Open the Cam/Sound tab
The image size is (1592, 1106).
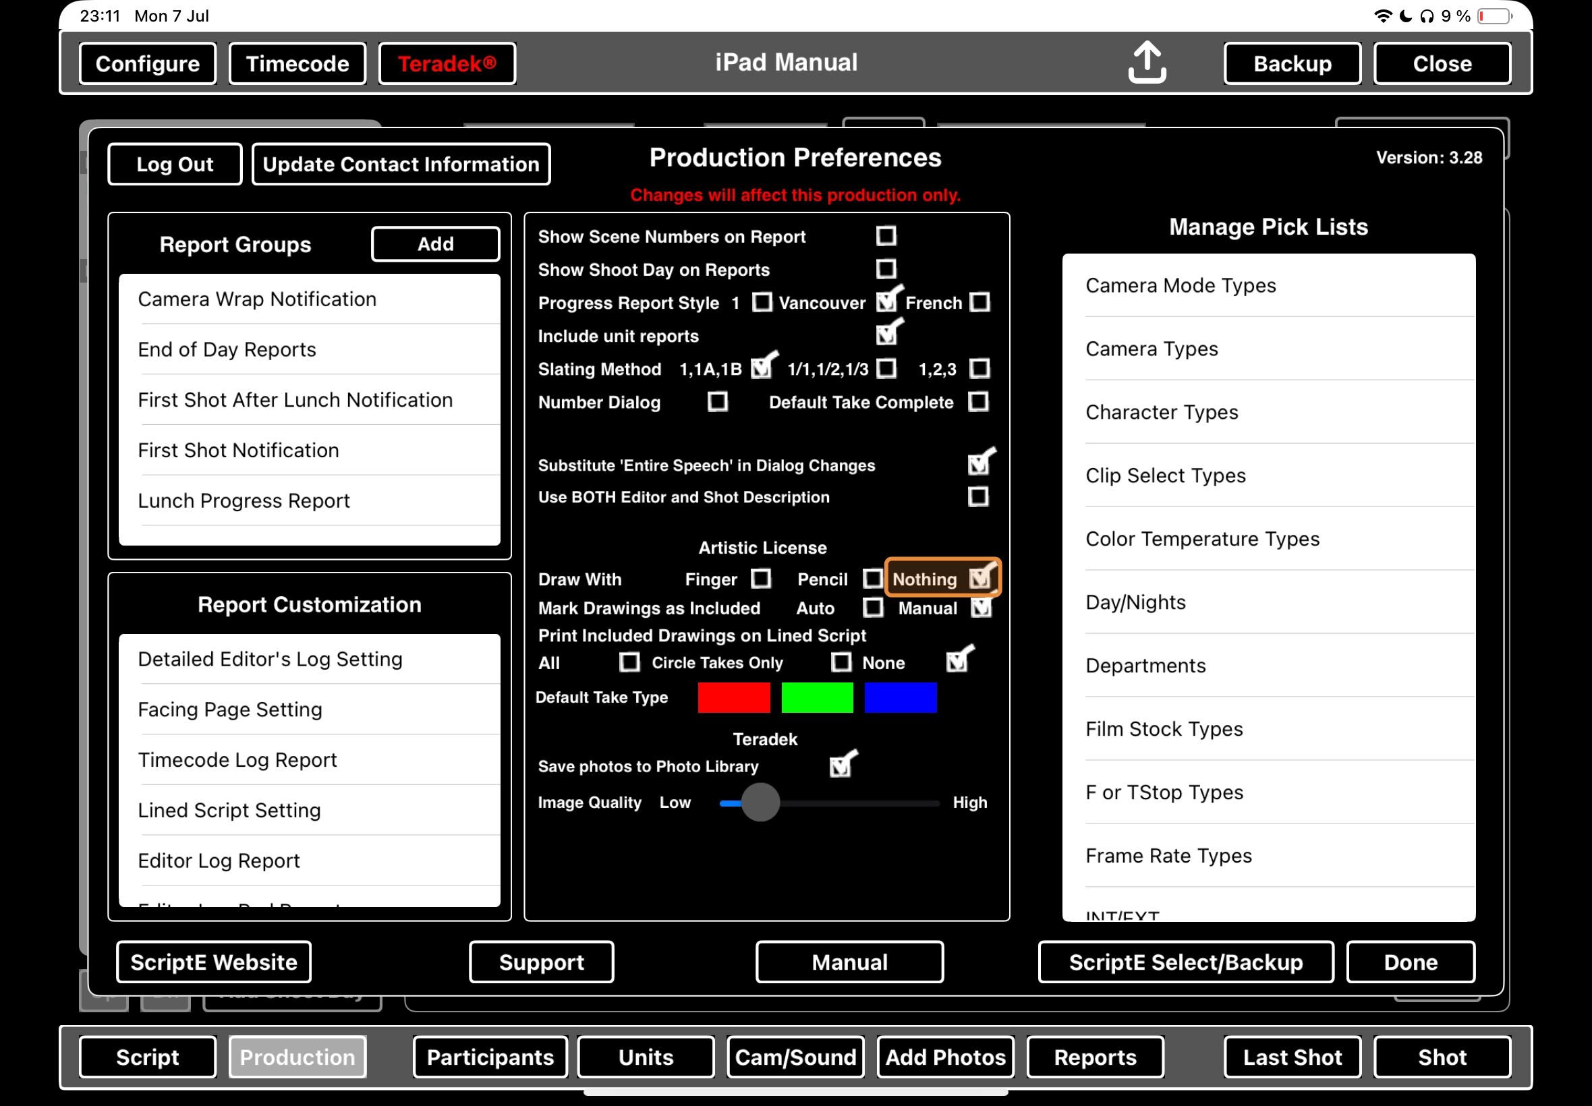point(795,1057)
